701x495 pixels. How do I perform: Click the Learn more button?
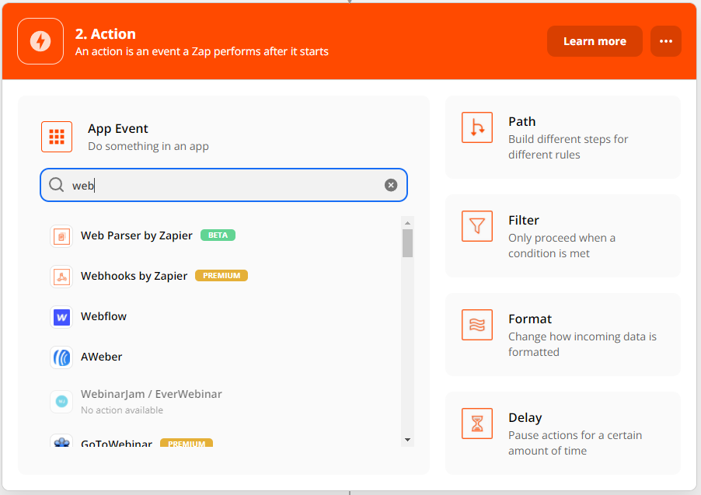[595, 41]
